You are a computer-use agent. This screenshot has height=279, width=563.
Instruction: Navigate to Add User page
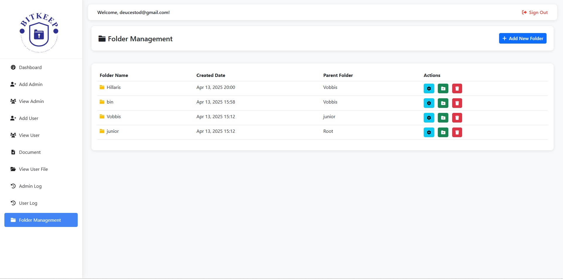tap(29, 118)
